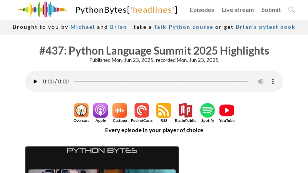Listen on Spotify icon

click(x=208, y=110)
